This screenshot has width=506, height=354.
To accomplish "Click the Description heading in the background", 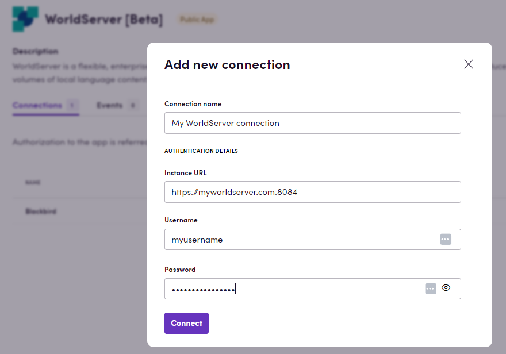I will (36, 51).
